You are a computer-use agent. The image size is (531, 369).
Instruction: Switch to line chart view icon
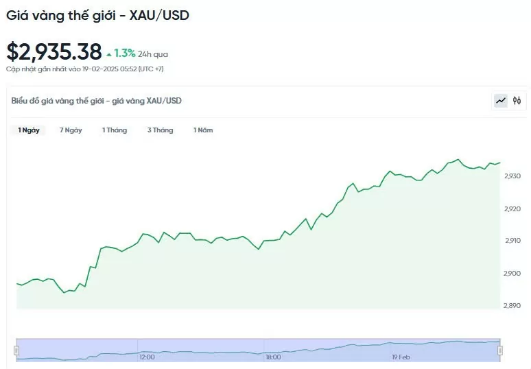[501, 101]
